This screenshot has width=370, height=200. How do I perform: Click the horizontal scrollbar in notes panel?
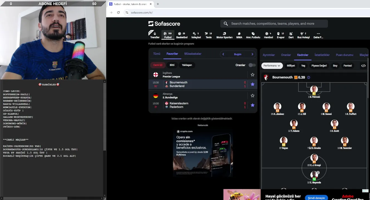coord(35,198)
